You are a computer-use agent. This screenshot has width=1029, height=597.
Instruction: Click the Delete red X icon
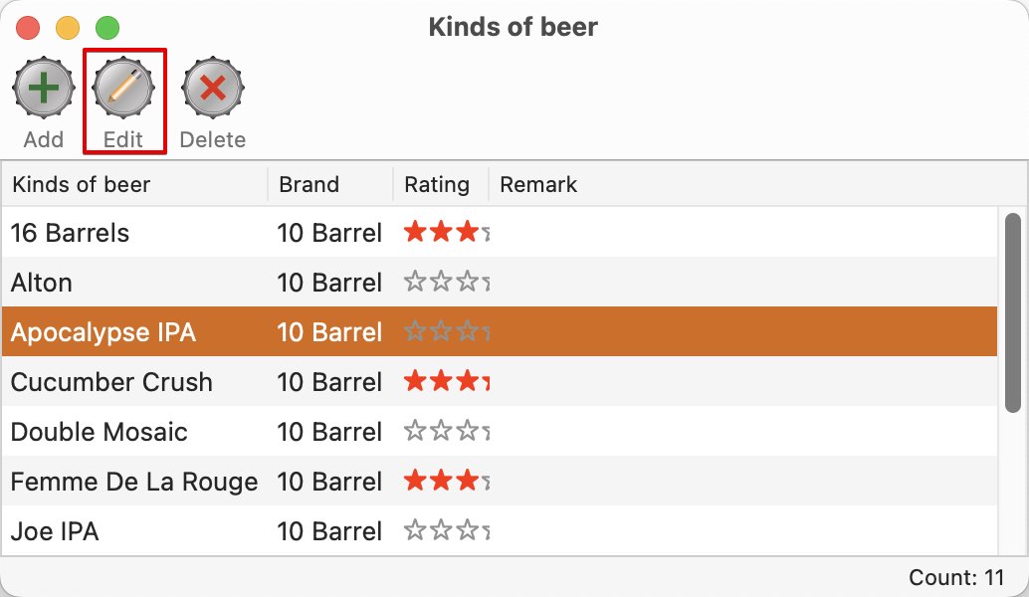click(x=213, y=88)
